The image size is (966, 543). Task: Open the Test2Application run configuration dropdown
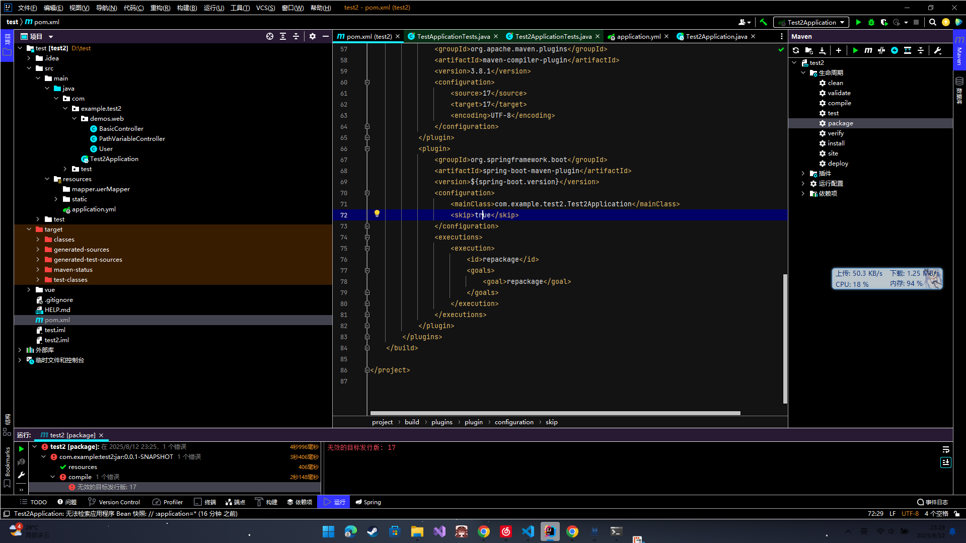point(812,22)
